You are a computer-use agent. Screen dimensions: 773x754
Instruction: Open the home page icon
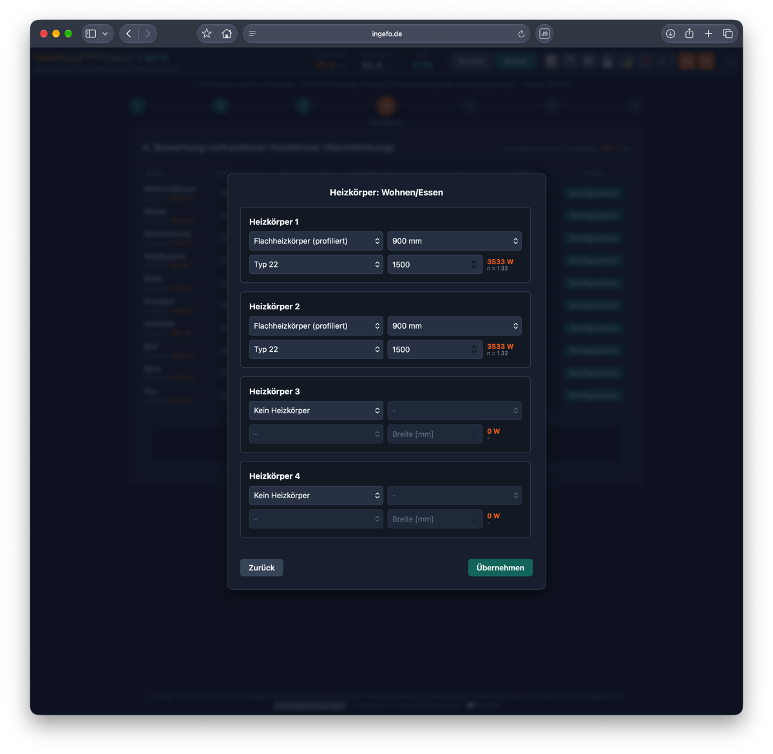(x=227, y=34)
